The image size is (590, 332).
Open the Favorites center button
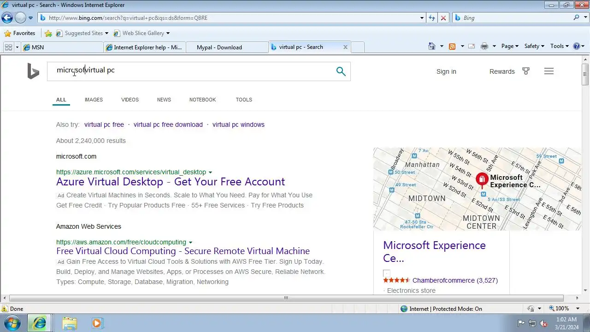20,33
